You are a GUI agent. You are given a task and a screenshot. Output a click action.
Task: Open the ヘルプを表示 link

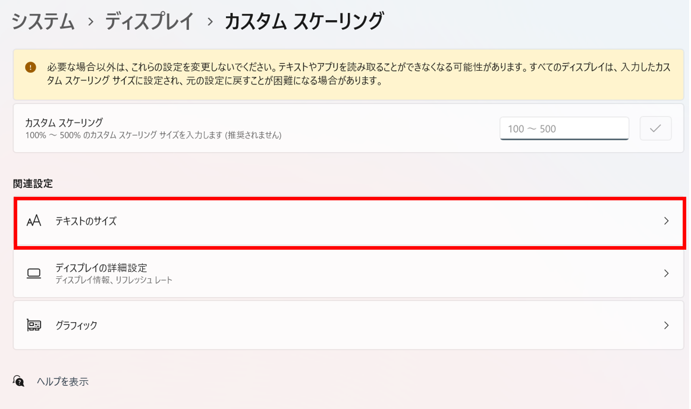click(x=62, y=382)
